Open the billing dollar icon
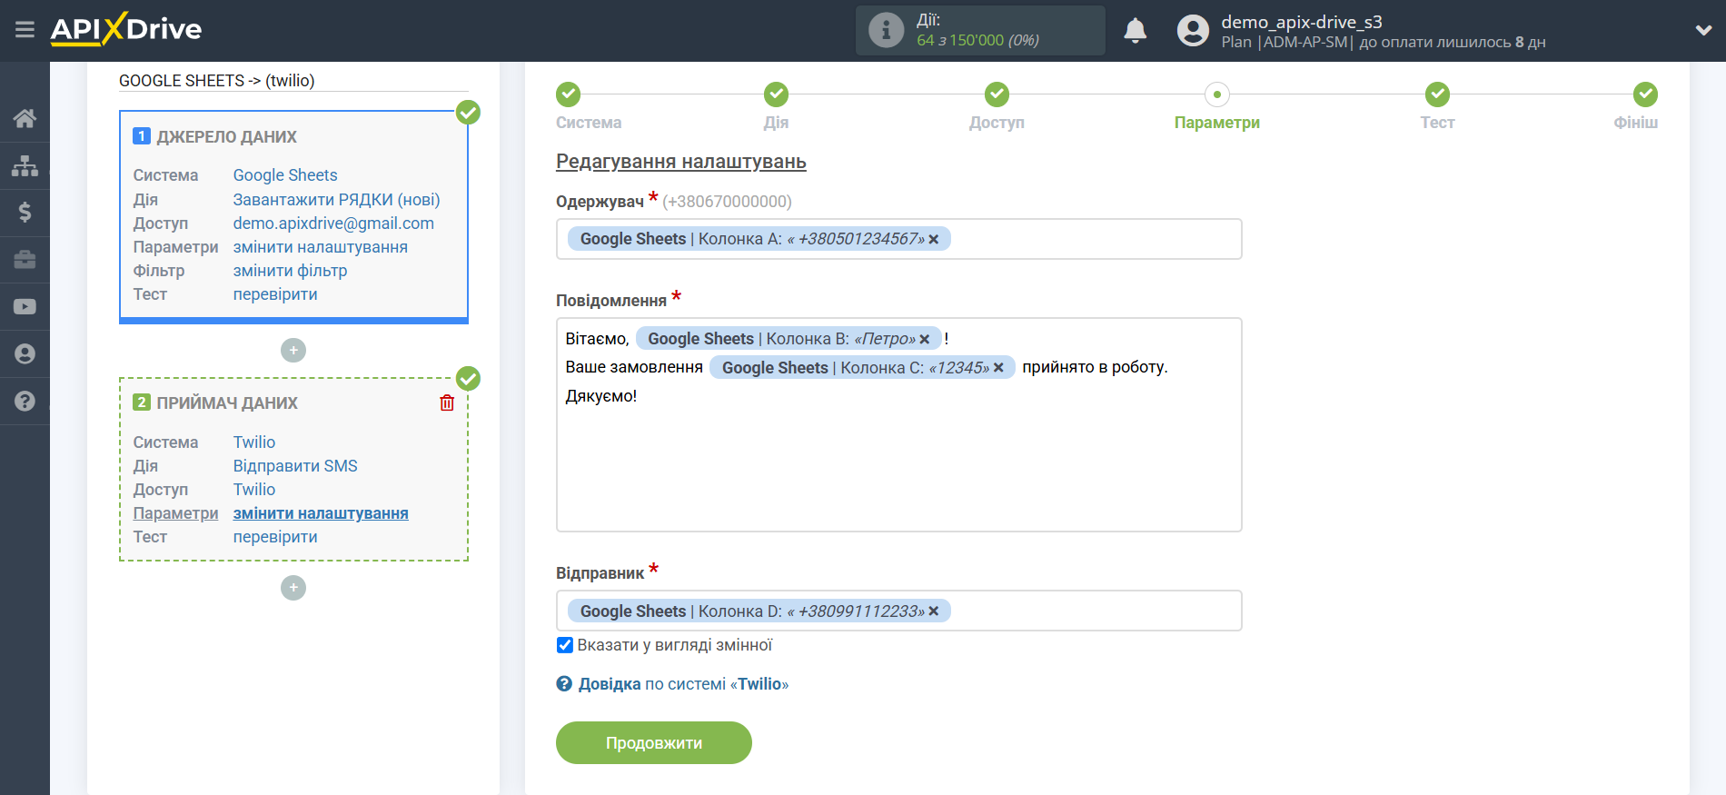This screenshot has width=1726, height=795. tap(25, 213)
